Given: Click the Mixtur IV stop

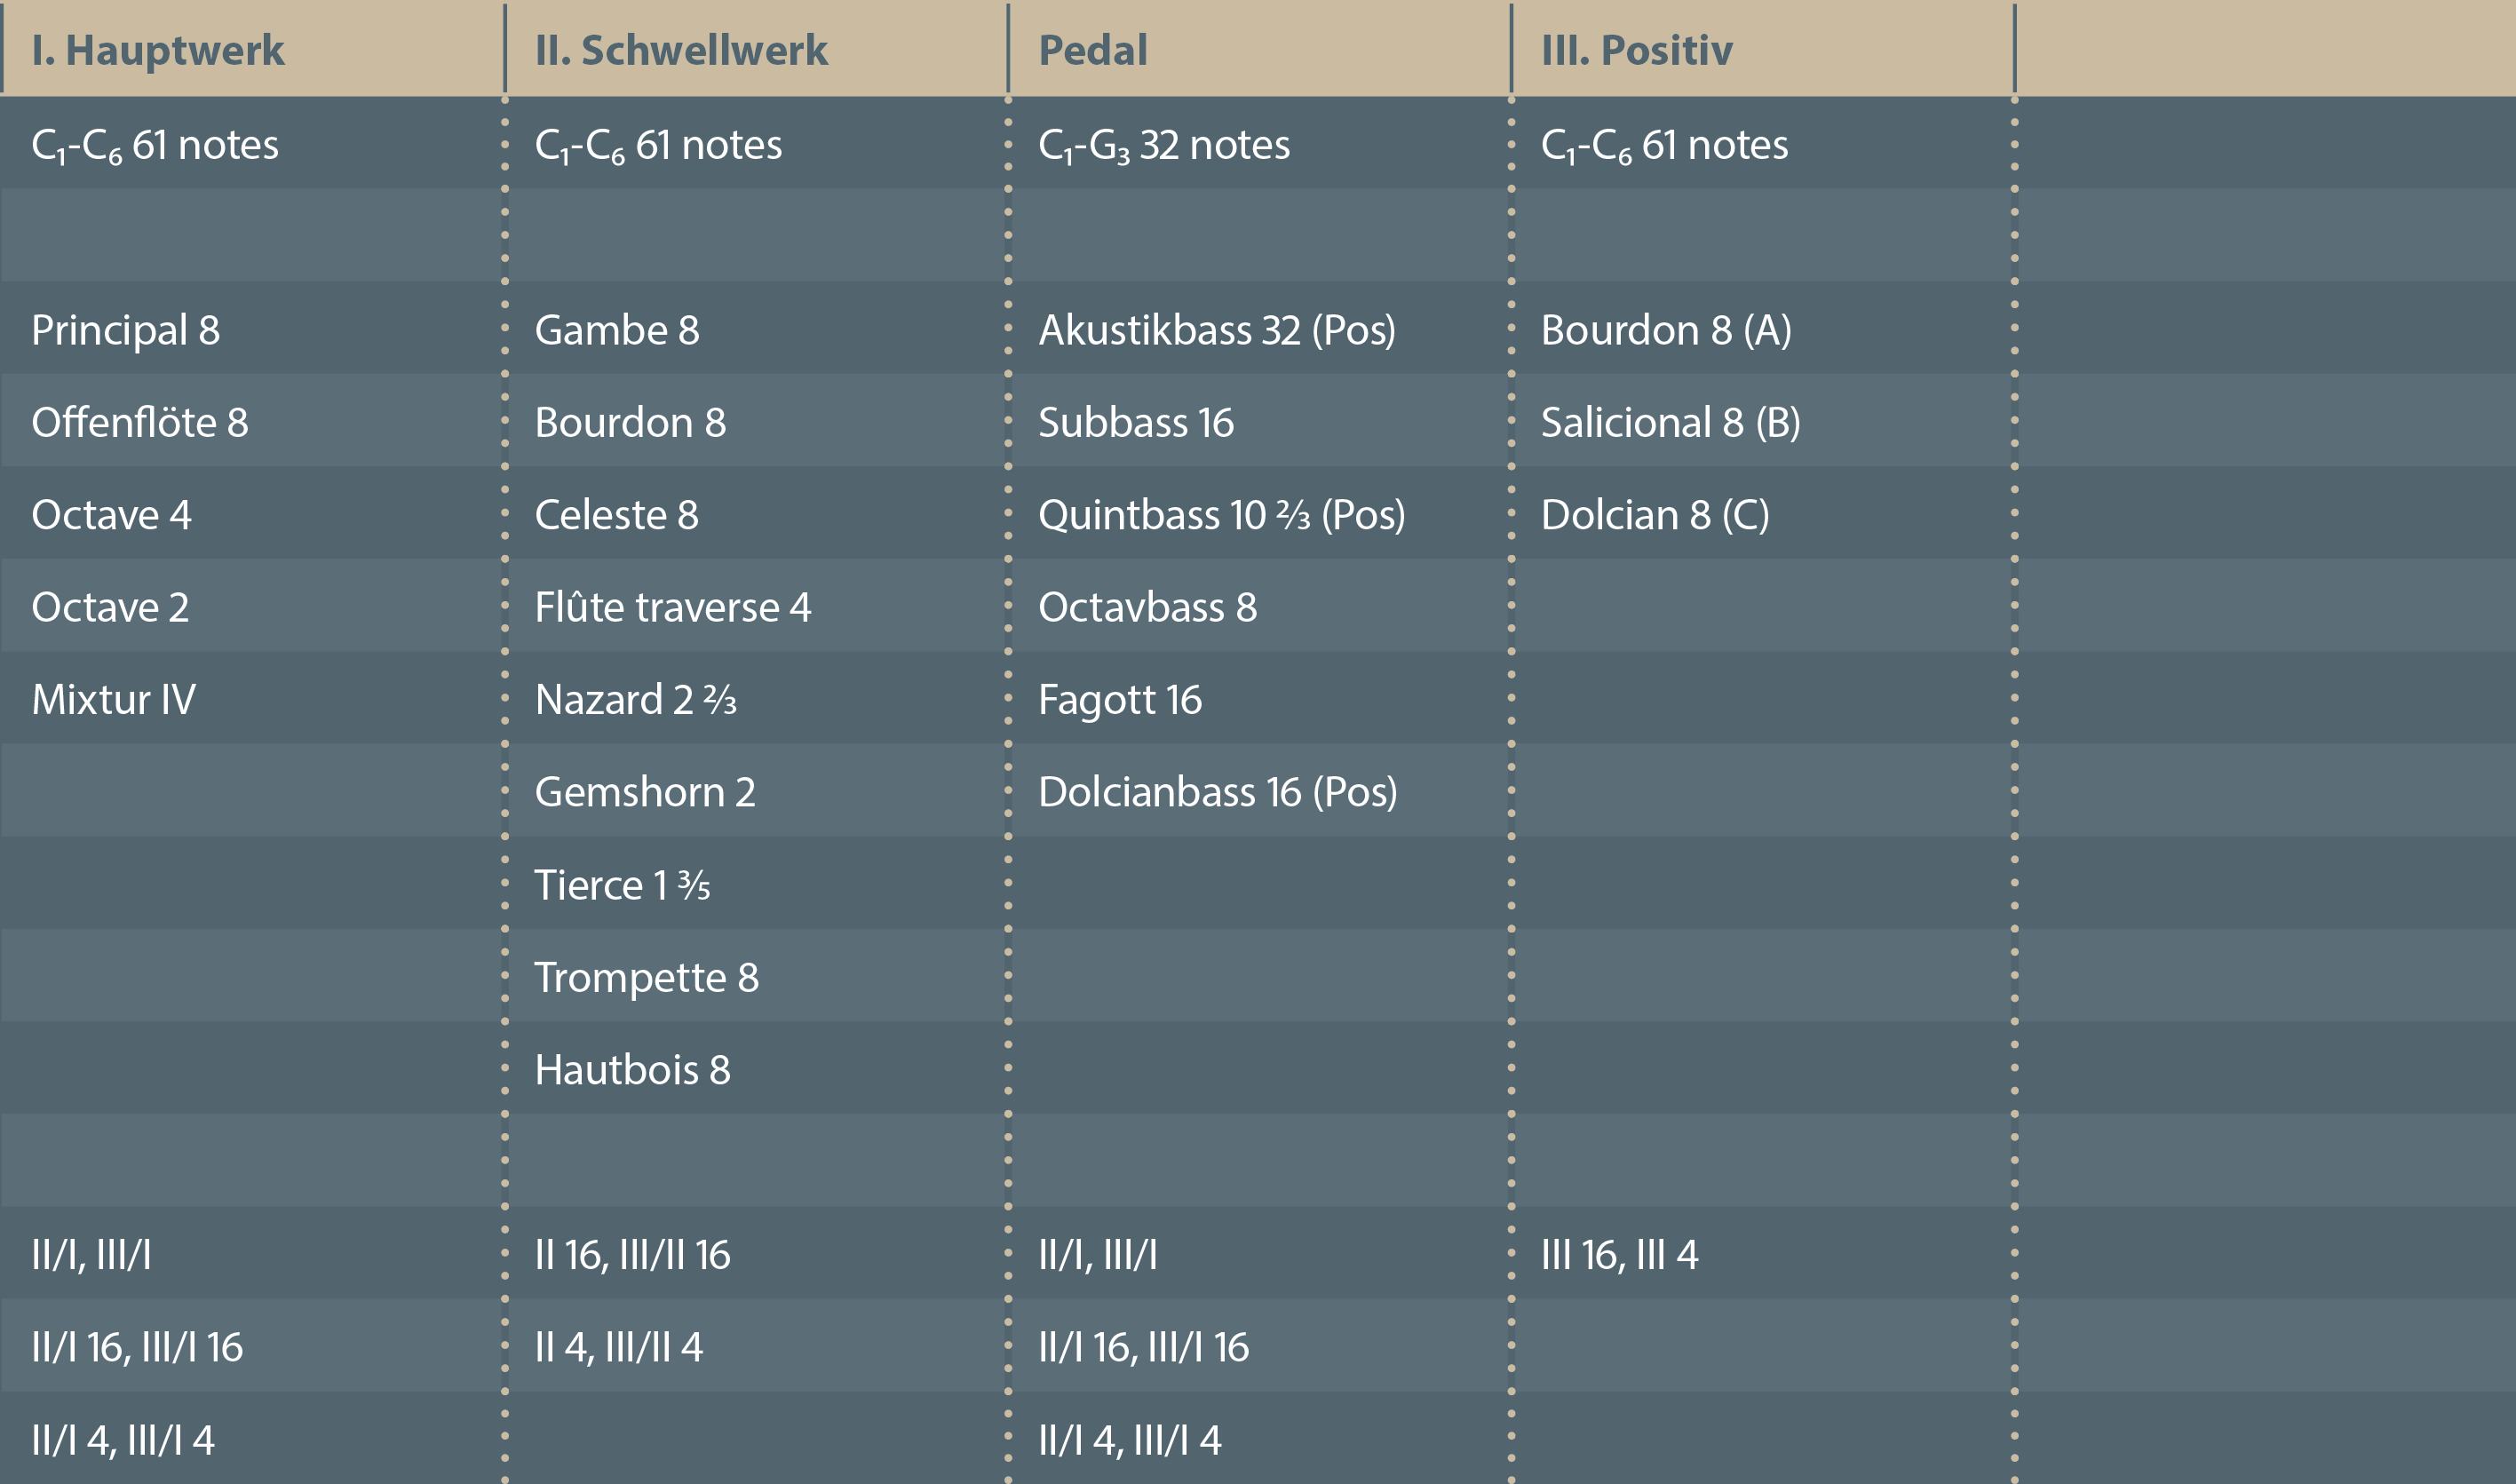Looking at the screenshot, I should pos(113,699).
